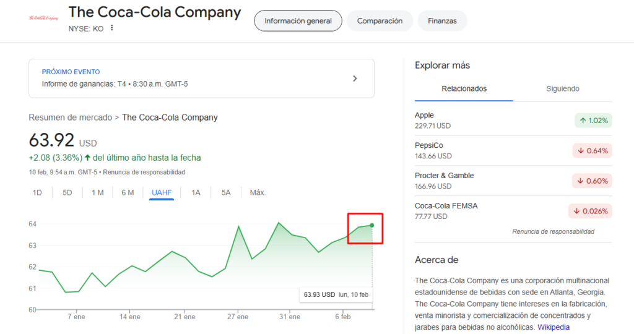Select the UAHF year-to-date range
Screen dimensions: 634x334
click(162, 192)
